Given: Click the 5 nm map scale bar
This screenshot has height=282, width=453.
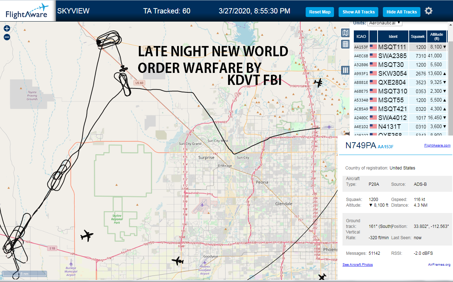Looking at the screenshot, I should [24, 274].
